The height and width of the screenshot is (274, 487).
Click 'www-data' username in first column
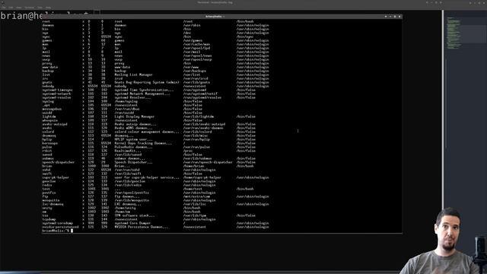tap(50, 67)
